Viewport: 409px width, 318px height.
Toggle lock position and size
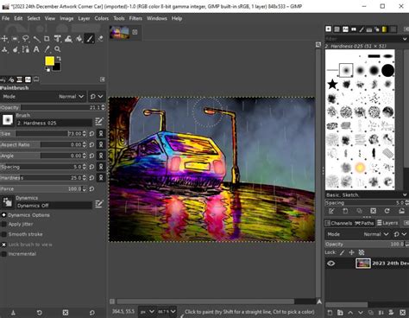(x=351, y=252)
